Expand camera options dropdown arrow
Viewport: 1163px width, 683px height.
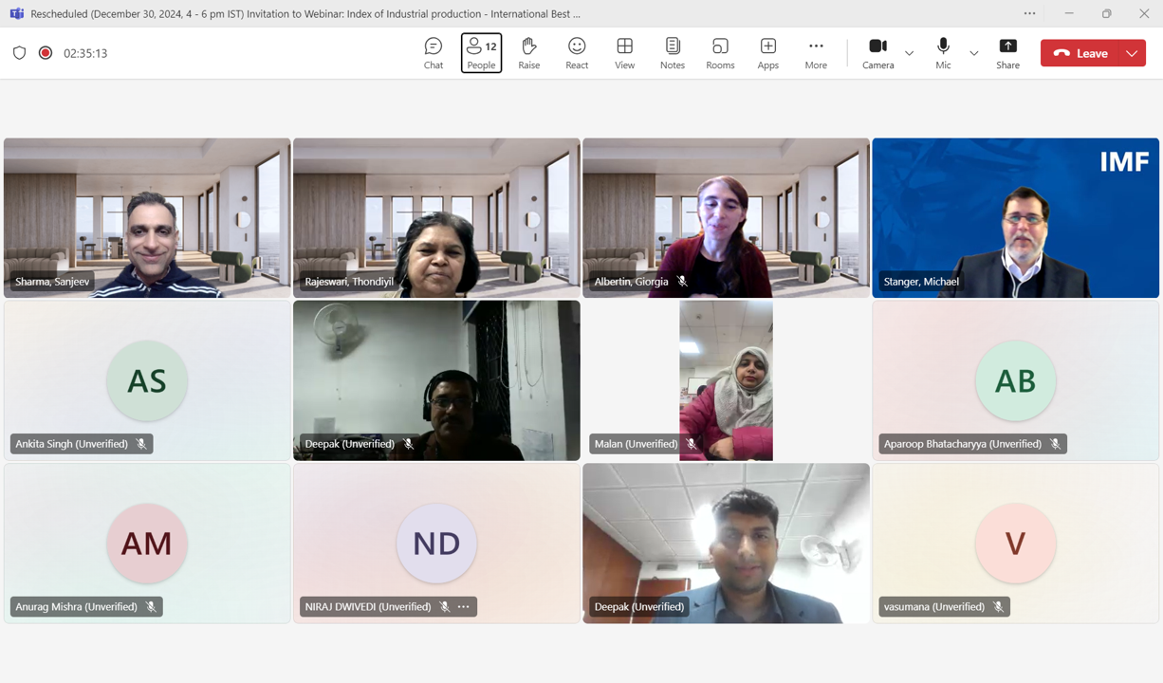coord(909,53)
